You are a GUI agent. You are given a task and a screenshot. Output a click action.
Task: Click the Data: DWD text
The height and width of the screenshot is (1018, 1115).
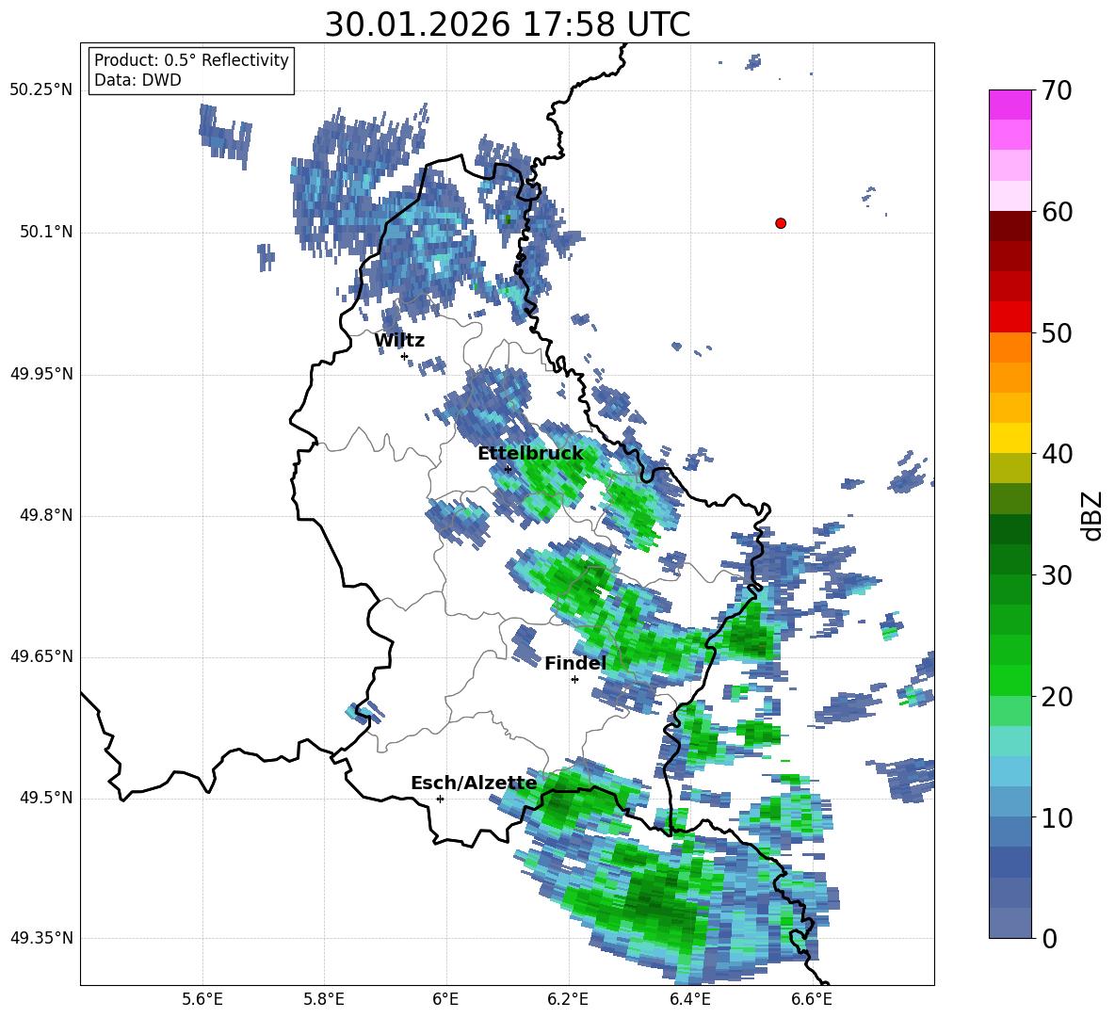(x=137, y=80)
